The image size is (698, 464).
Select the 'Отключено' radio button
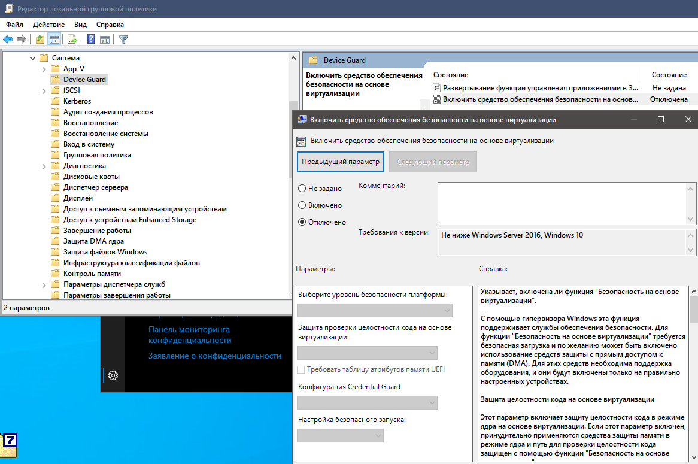coord(302,222)
